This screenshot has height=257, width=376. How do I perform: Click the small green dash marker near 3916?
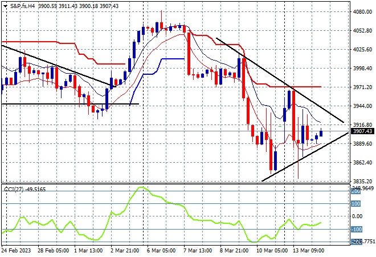[x=280, y=126]
